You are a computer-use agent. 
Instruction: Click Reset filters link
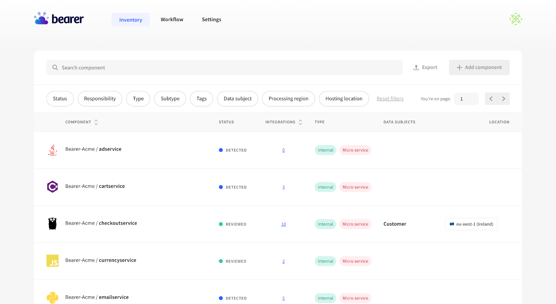tap(390, 99)
